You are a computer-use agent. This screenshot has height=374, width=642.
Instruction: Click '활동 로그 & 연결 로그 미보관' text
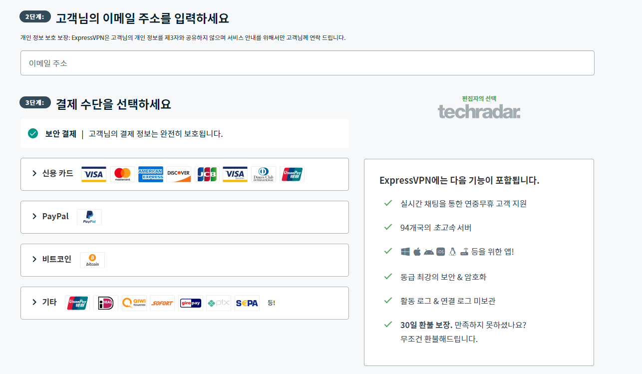pyautogui.click(x=448, y=301)
